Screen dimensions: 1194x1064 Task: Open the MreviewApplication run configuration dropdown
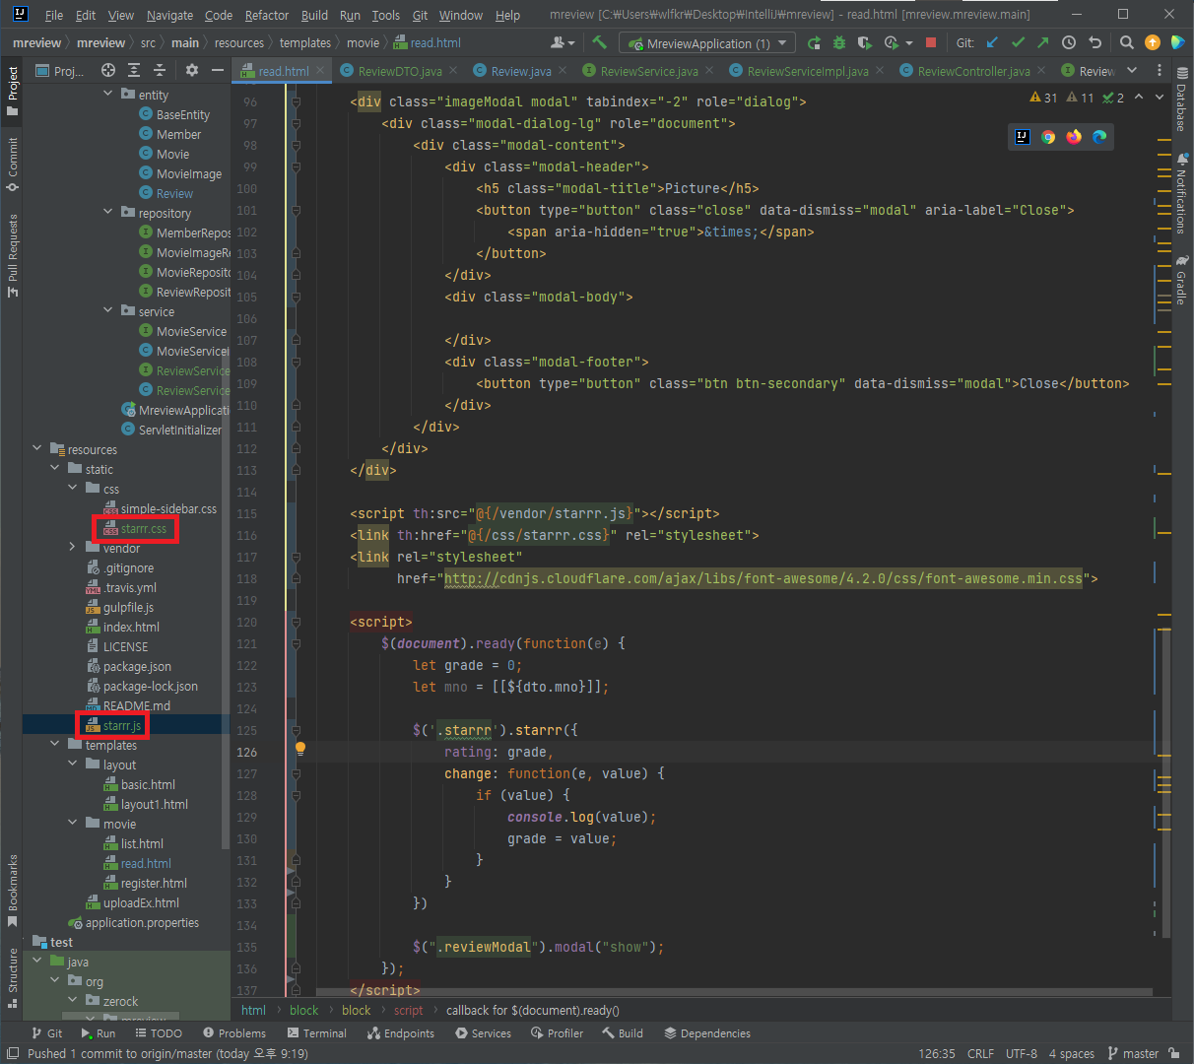706,43
